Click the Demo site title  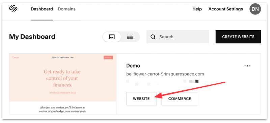pyautogui.click(x=133, y=66)
